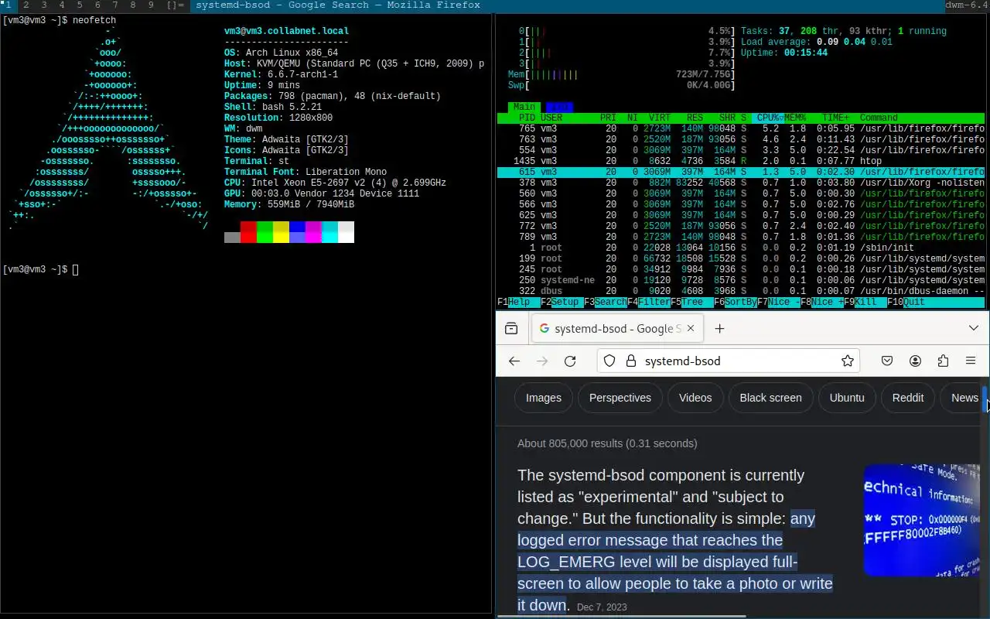The height and width of the screenshot is (619, 990).
Task: Open the Firefox extensions puzzle icon
Action: coord(943,361)
